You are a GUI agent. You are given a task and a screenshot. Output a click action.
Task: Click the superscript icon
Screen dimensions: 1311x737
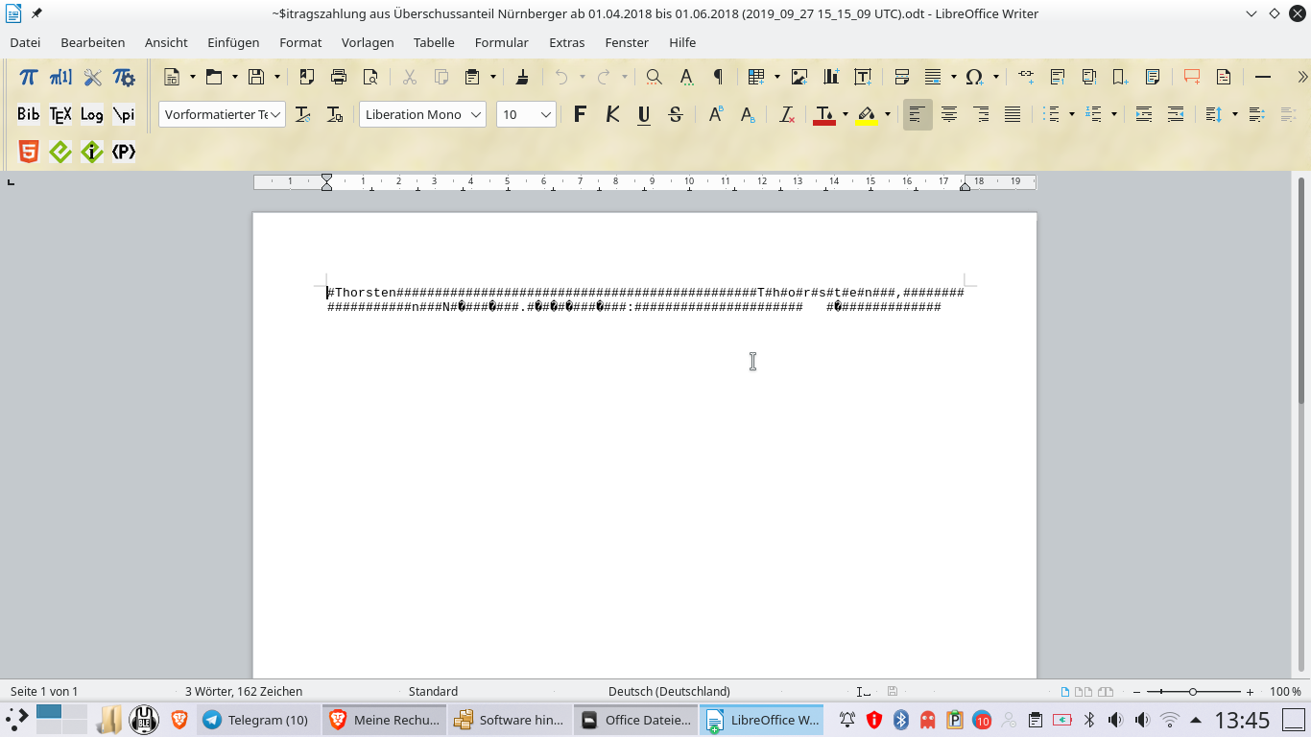[716, 114]
